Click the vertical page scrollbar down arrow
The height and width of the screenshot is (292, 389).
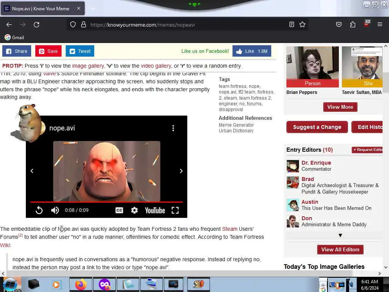[386, 267]
